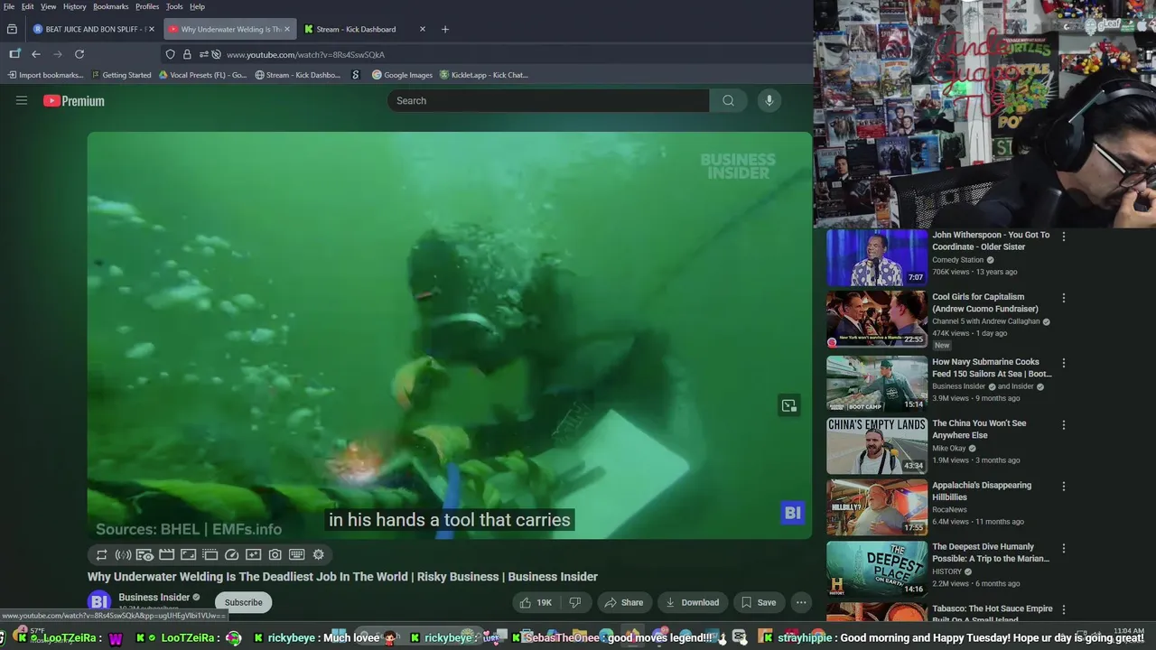Toggle the loop icon in the player toolbar
Screen dimensions: 1156x650
coord(101,554)
